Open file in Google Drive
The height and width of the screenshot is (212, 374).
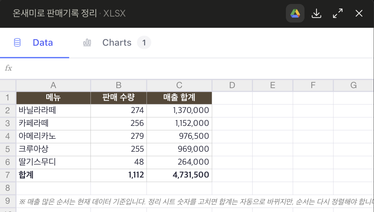[295, 13]
